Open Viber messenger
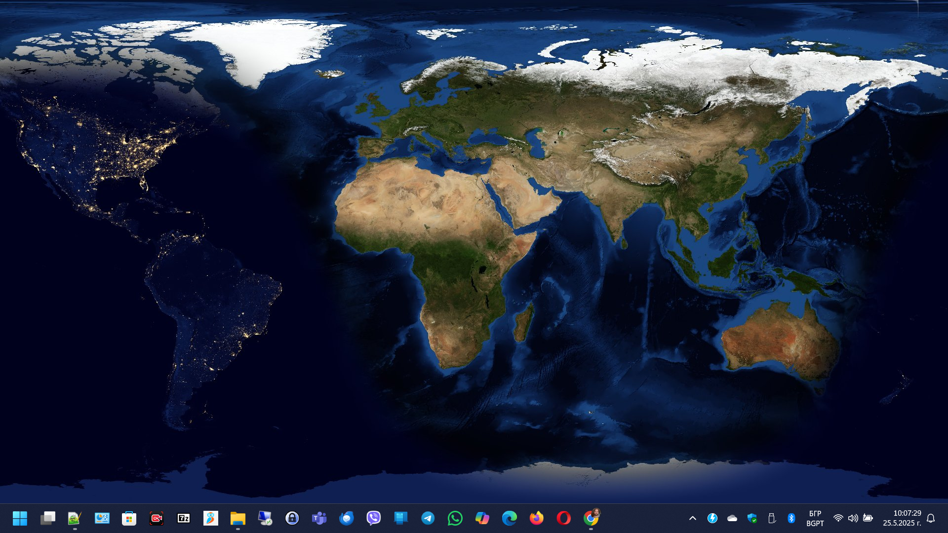948x533 pixels. (373, 518)
